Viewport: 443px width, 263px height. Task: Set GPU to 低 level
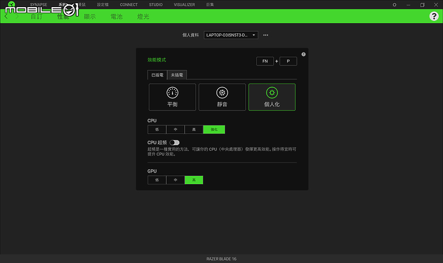157,180
